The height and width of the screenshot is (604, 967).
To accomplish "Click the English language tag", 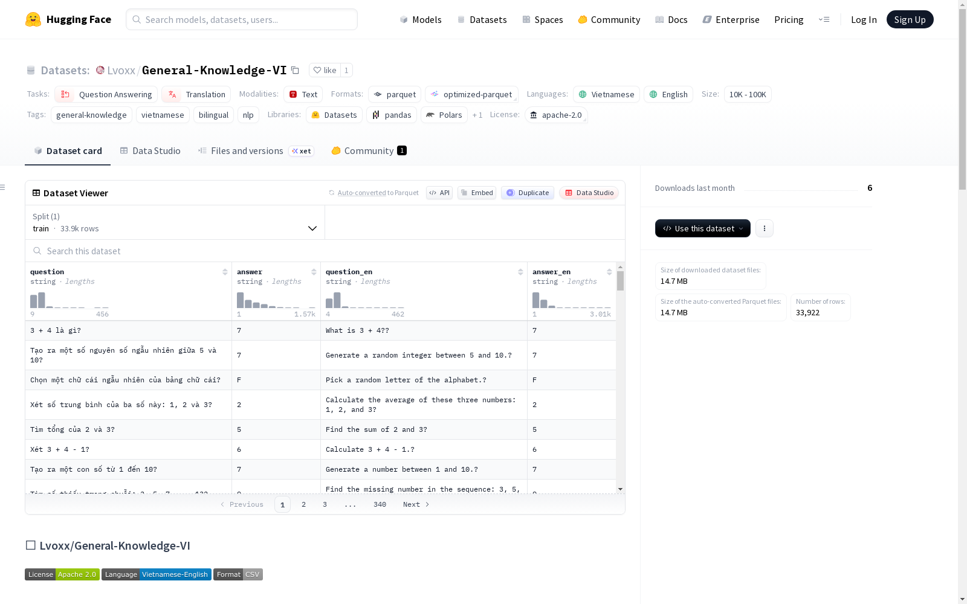I will tap(668, 94).
